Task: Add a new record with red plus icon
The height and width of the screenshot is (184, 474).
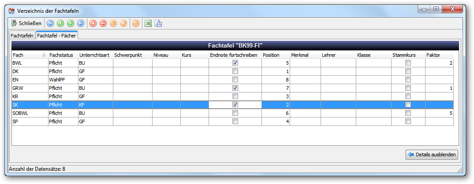Action: click(93, 23)
